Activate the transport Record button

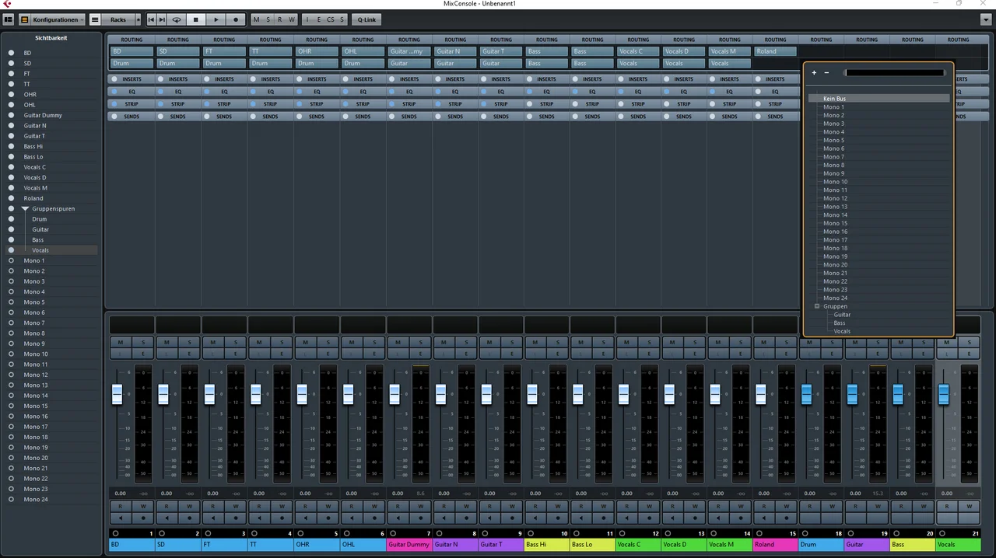point(236,19)
